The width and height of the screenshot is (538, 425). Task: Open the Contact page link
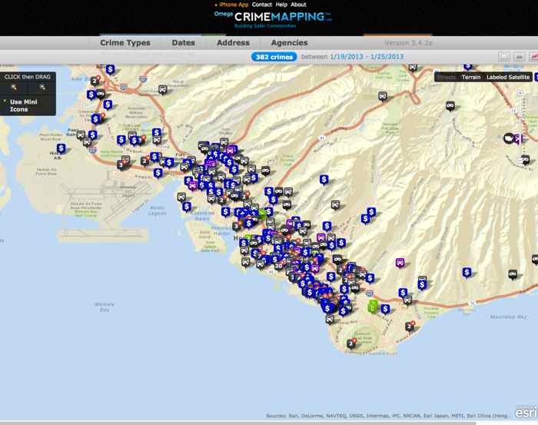pos(262,5)
